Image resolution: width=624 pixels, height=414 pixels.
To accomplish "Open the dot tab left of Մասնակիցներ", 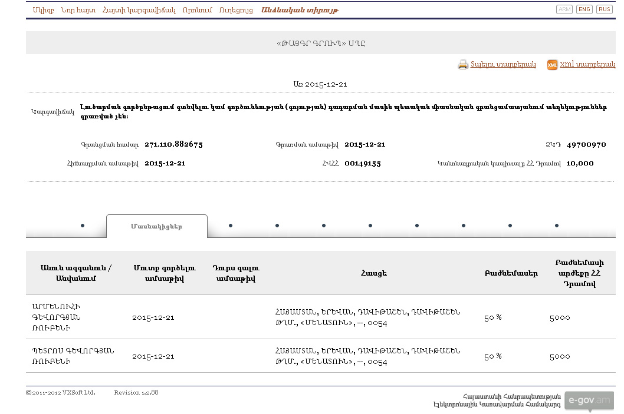I will (83, 226).
